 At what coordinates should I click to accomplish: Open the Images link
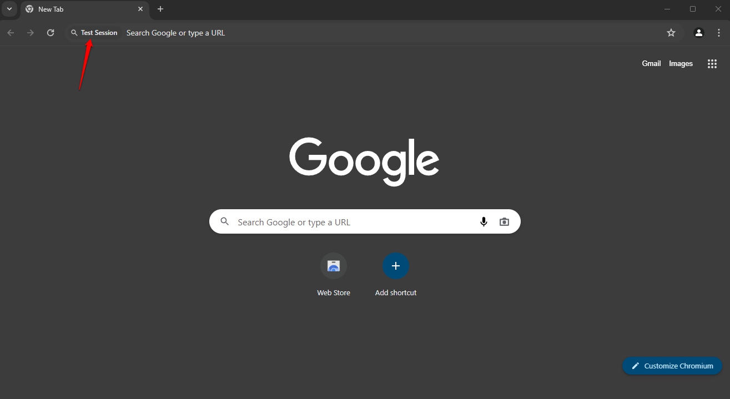(681, 63)
